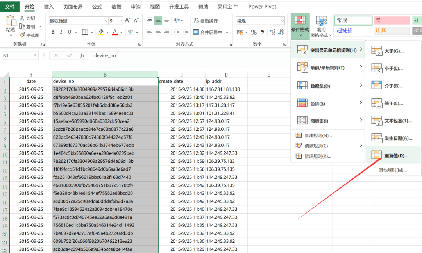Switch to the 数据 ribbon tab

coord(116,7)
